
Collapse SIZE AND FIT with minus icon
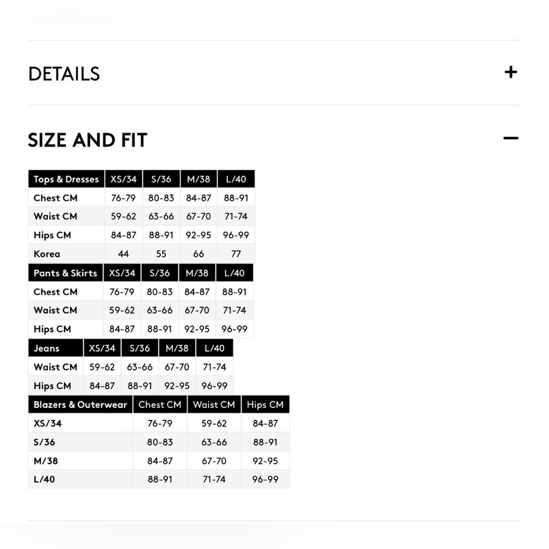pyautogui.click(x=511, y=138)
